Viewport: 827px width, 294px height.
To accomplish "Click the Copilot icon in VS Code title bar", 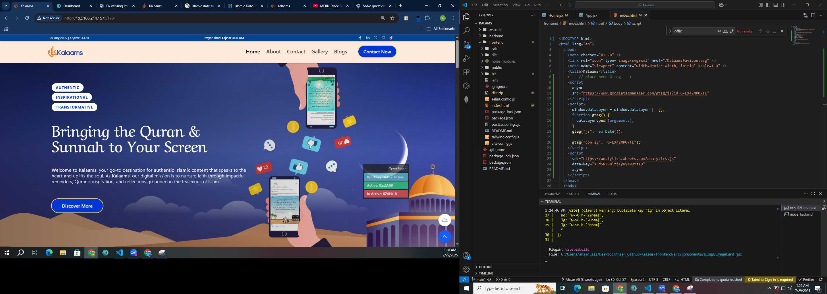I will pyautogui.click(x=721, y=5).
